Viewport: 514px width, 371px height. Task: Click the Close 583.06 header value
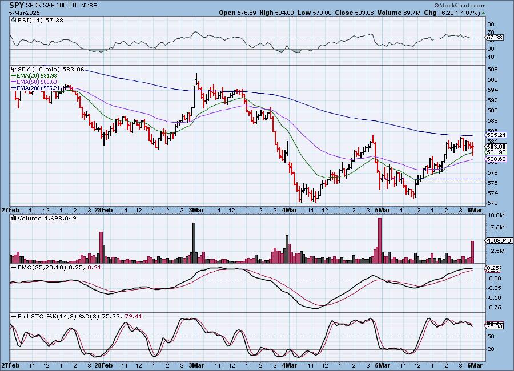(x=354, y=13)
